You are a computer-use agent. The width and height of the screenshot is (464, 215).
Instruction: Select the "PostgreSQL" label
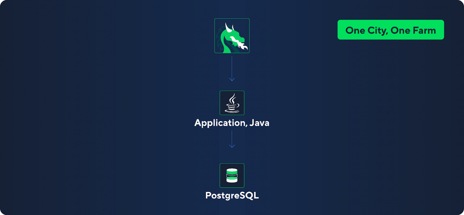pos(232,195)
